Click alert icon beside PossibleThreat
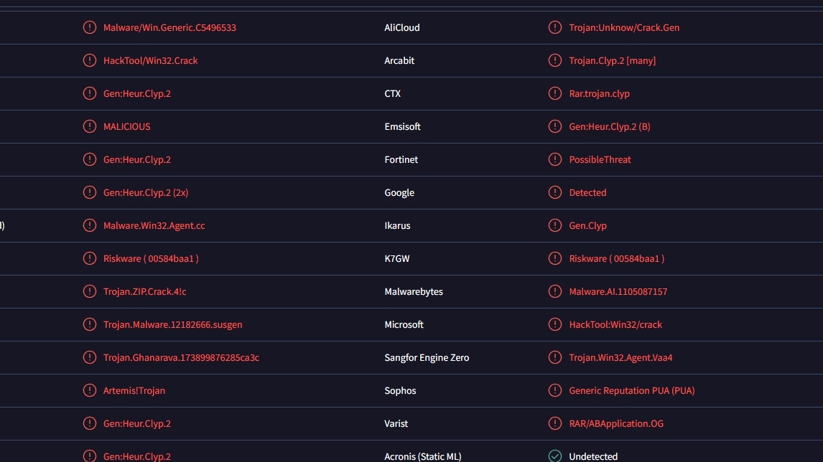The height and width of the screenshot is (462, 823). [x=555, y=159]
